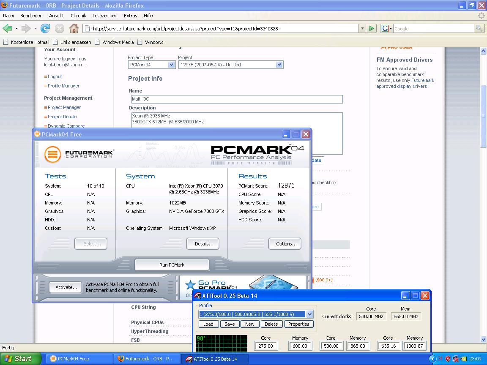Viewport: 487px width, 365px height.
Task: Click the 600.00 Memory clock field
Action: (300, 346)
